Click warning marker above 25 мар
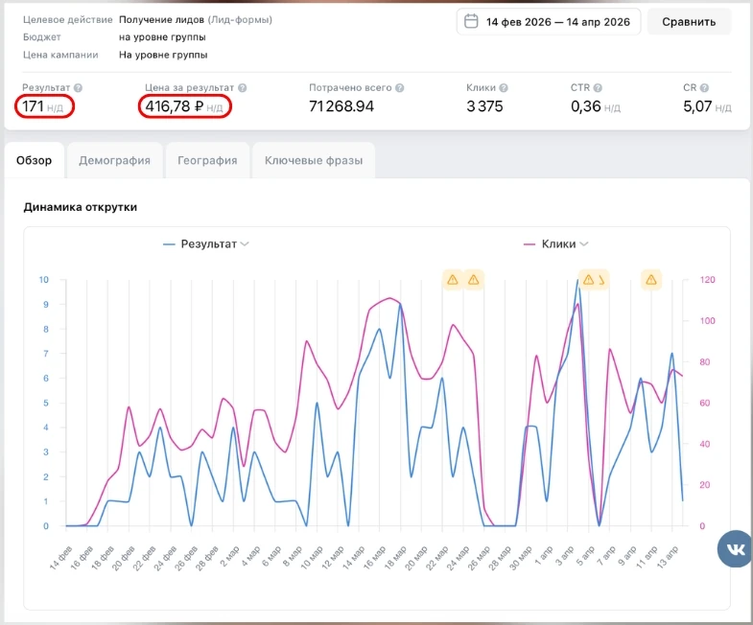This screenshot has height=625, width=753. [474, 280]
